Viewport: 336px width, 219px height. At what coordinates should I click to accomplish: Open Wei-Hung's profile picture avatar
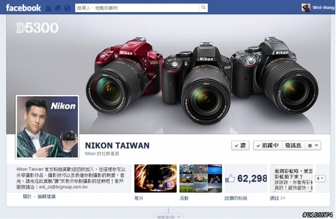(x=306, y=8)
